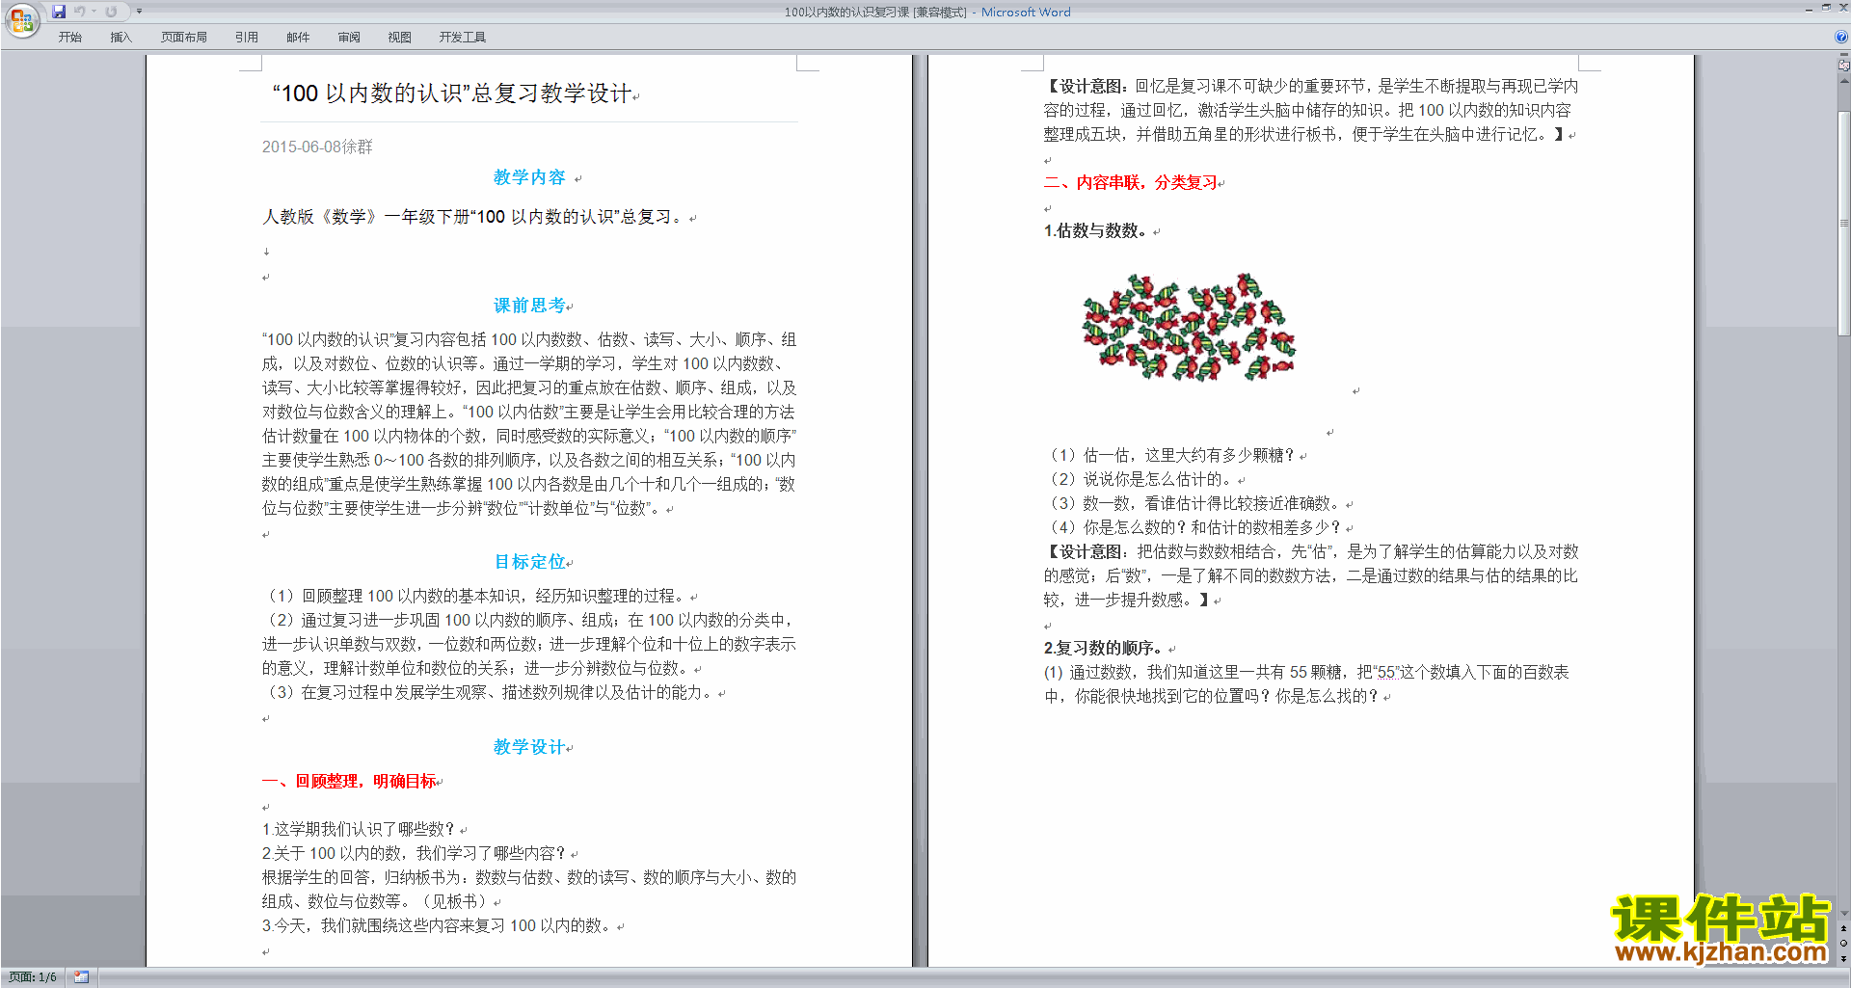Click the document title “100以内数的认识”总复习教学设计
The image size is (1851, 988).
[451, 93]
